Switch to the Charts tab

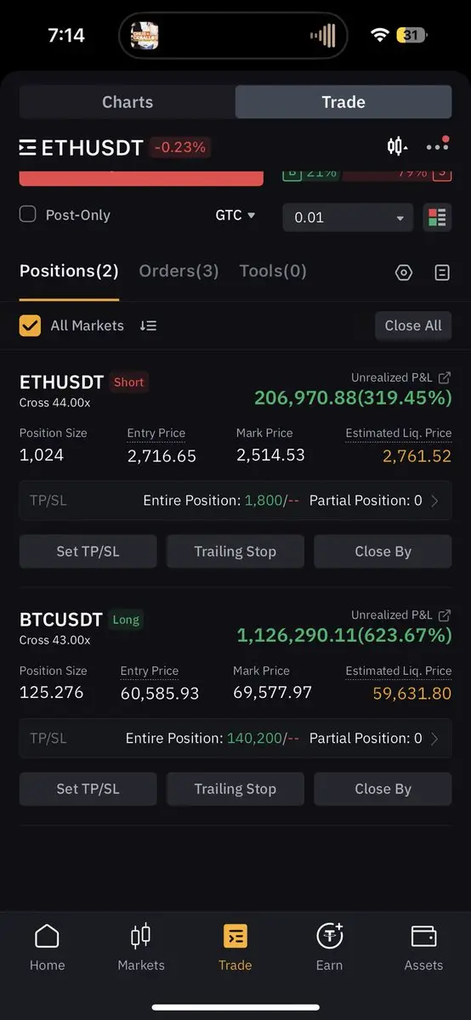pos(128,102)
